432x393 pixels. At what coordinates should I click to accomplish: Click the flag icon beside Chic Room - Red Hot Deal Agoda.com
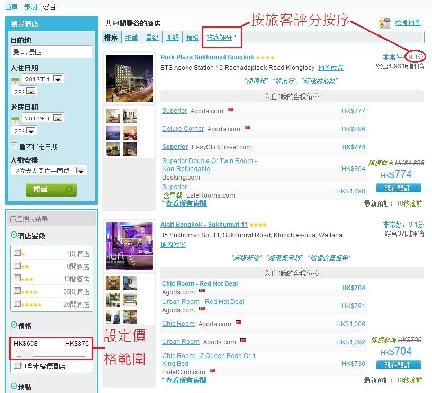[202, 290]
